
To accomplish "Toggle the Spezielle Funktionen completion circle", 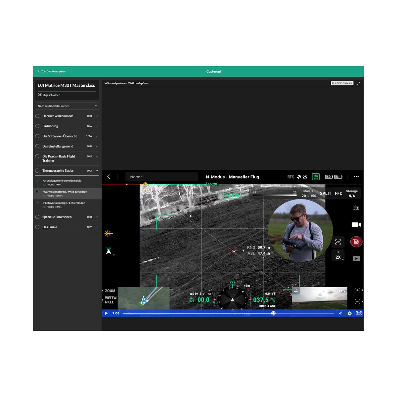I will tap(37, 217).
